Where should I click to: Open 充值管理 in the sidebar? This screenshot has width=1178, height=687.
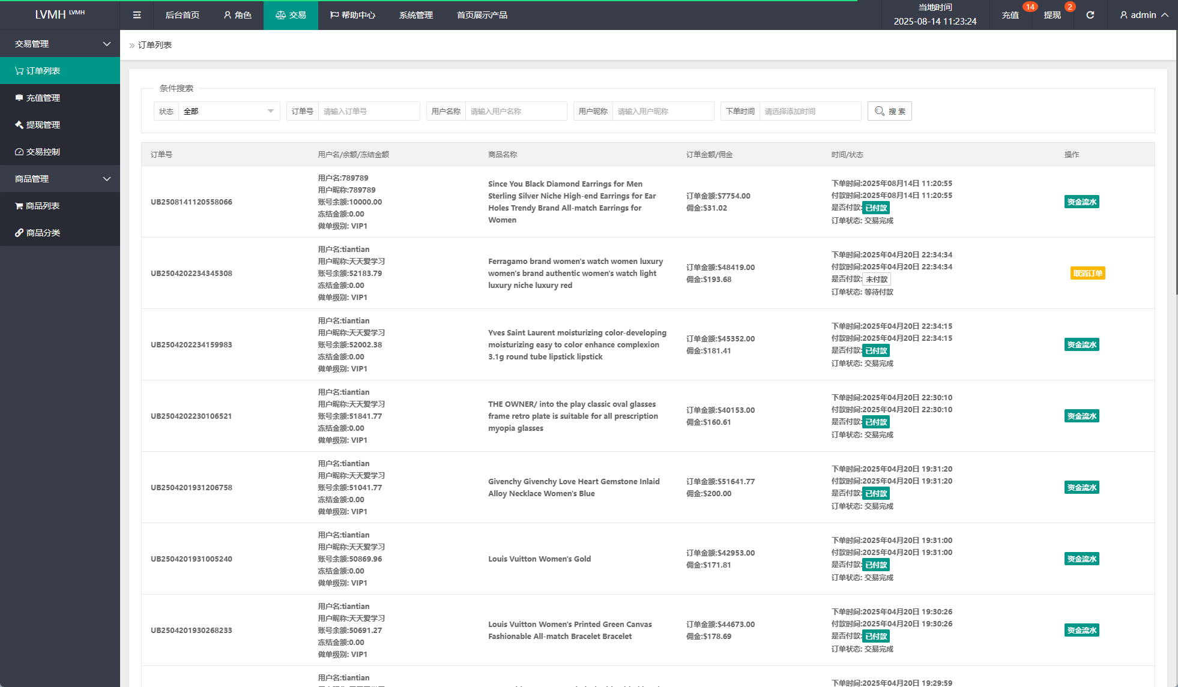tap(43, 98)
